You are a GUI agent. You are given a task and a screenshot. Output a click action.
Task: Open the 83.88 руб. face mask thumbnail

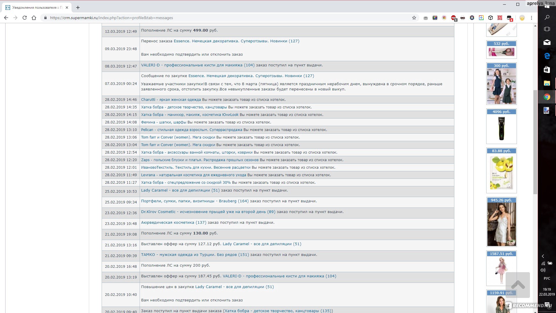coord(501,170)
